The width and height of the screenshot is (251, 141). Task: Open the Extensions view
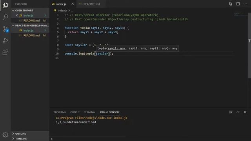pos(5,52)
